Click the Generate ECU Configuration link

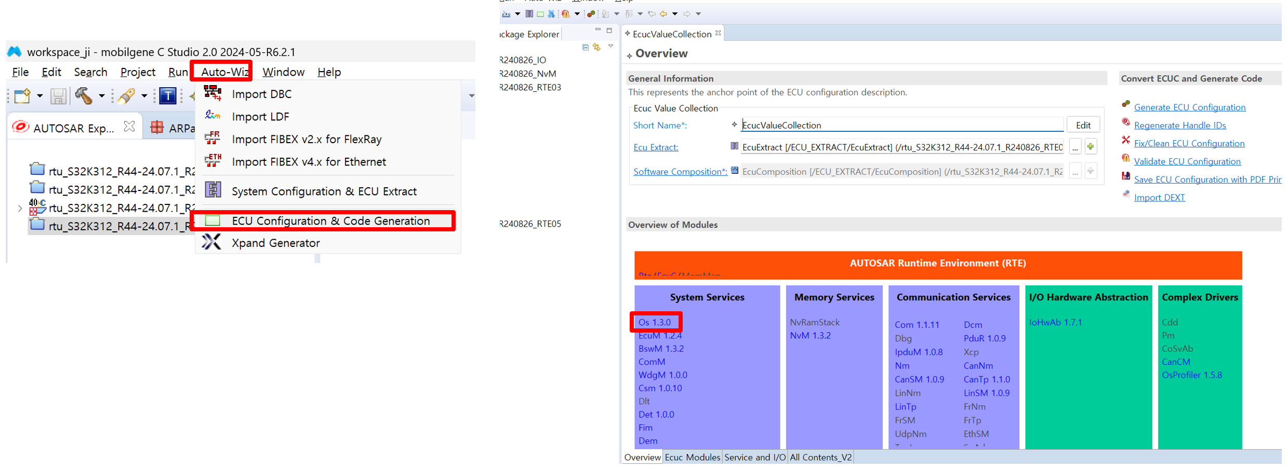1189,107
